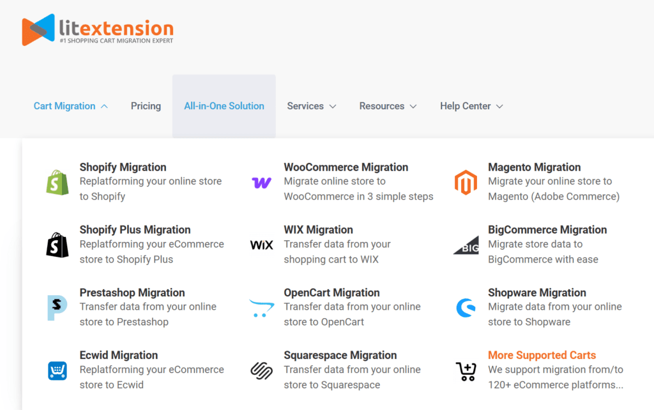
Task: Select the Shopware blue swirl icon
Action: coord(466,308)
